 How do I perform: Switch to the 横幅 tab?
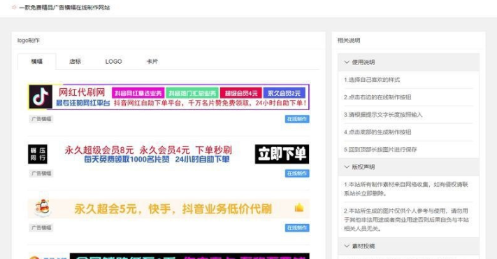coord(37,62)
